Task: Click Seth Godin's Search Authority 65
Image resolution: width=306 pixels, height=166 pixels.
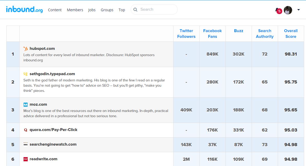Action: click(x=265, y=82)
